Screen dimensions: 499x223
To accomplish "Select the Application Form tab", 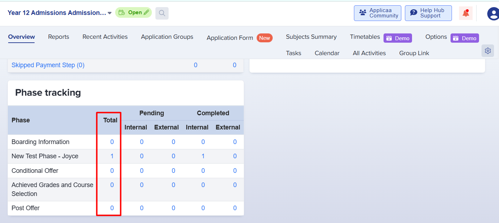I will [230, 38].
